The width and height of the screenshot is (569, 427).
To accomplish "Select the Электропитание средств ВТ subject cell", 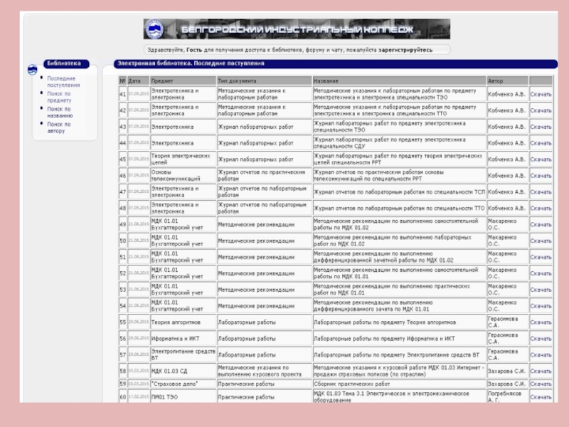I will click(184, 354).
